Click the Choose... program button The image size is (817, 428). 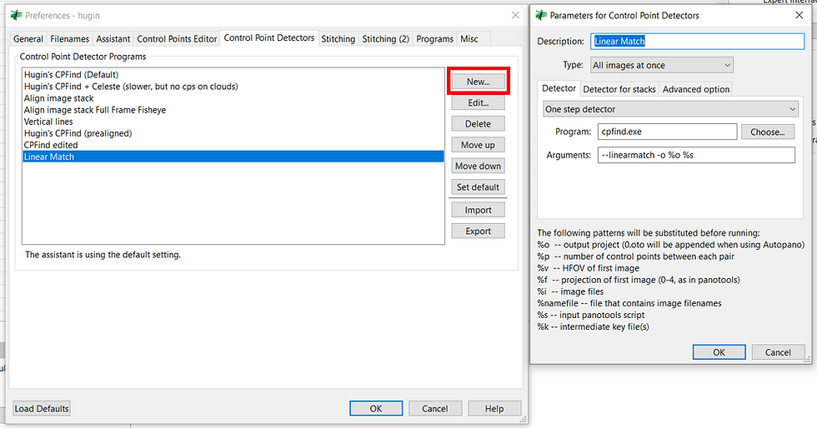pyautogui.click(x=768, y=132)
